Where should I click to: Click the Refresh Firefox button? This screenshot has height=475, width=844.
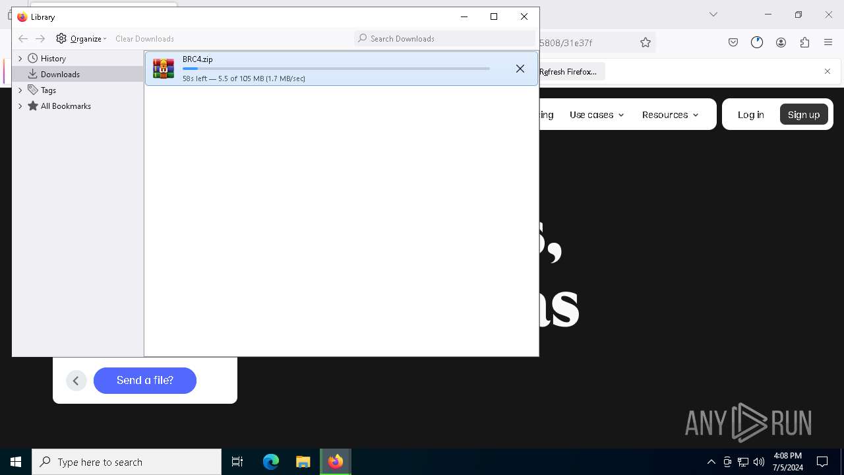(x=571, y=72)
